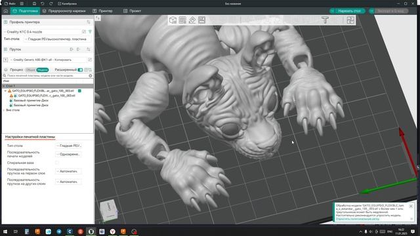Open Тип стола dropdown in plate settings

[x=68, y=146]
